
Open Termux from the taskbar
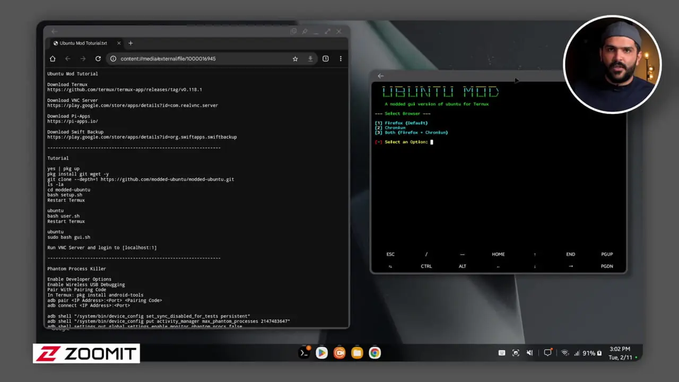(x=304, y=353)
